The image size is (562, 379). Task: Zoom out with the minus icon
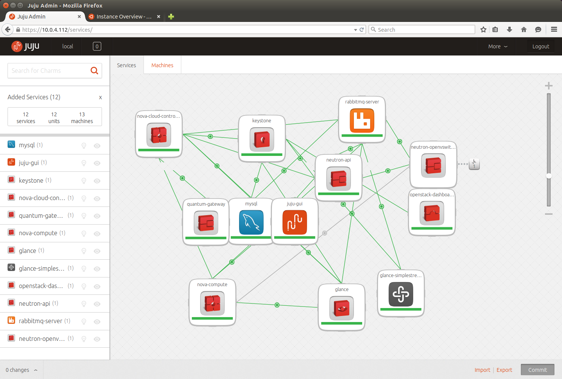(x=549, y=214)
